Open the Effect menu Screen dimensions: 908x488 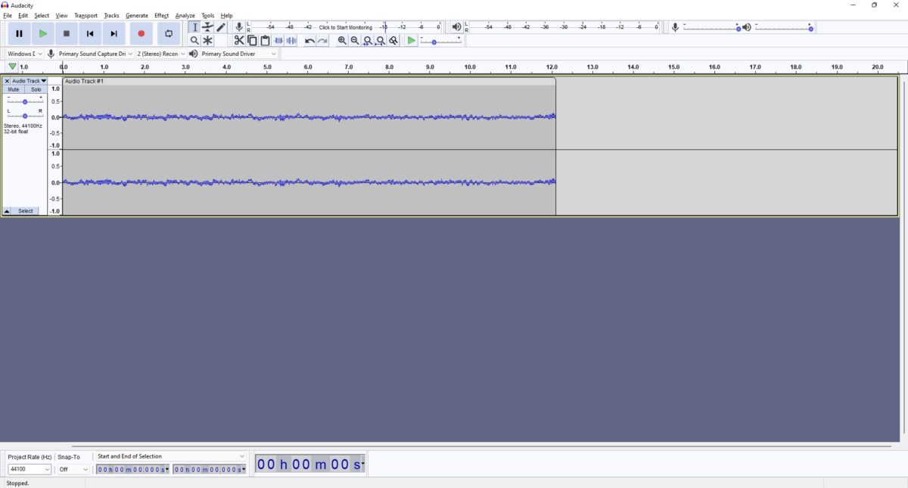coord(160,15)
